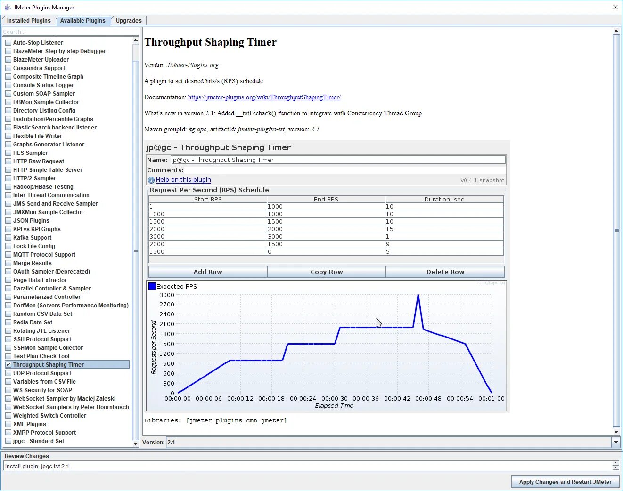This screenshot has width=623, height=491.
Task: Click the JMeter feather icon in title bar
Action: click(8, 7)
